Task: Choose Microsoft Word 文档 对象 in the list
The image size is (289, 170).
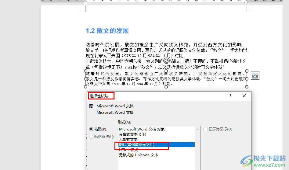Action: (x=142, y=129)
